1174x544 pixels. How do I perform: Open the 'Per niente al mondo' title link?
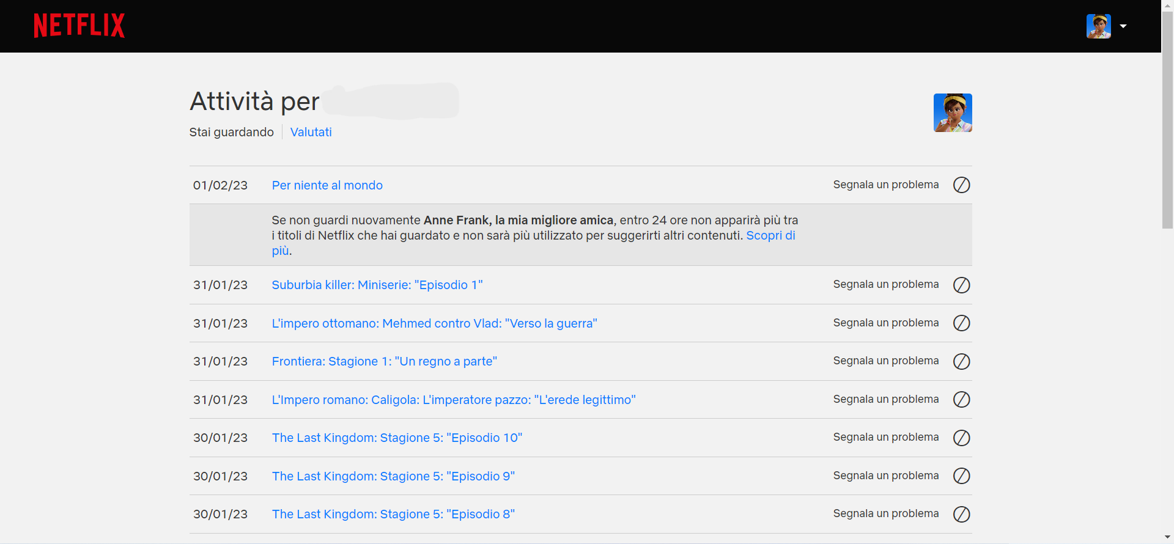point(327,185)
